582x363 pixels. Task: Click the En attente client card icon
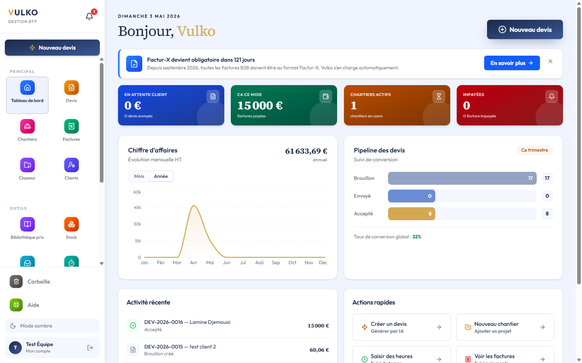point(213,96)
